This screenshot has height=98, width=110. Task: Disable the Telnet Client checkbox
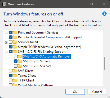[x=11, y=76]
